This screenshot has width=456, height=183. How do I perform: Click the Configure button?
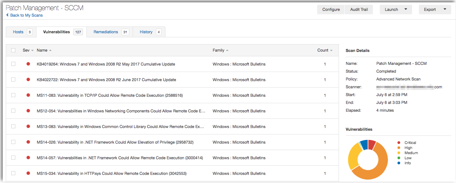pos(331,10)
